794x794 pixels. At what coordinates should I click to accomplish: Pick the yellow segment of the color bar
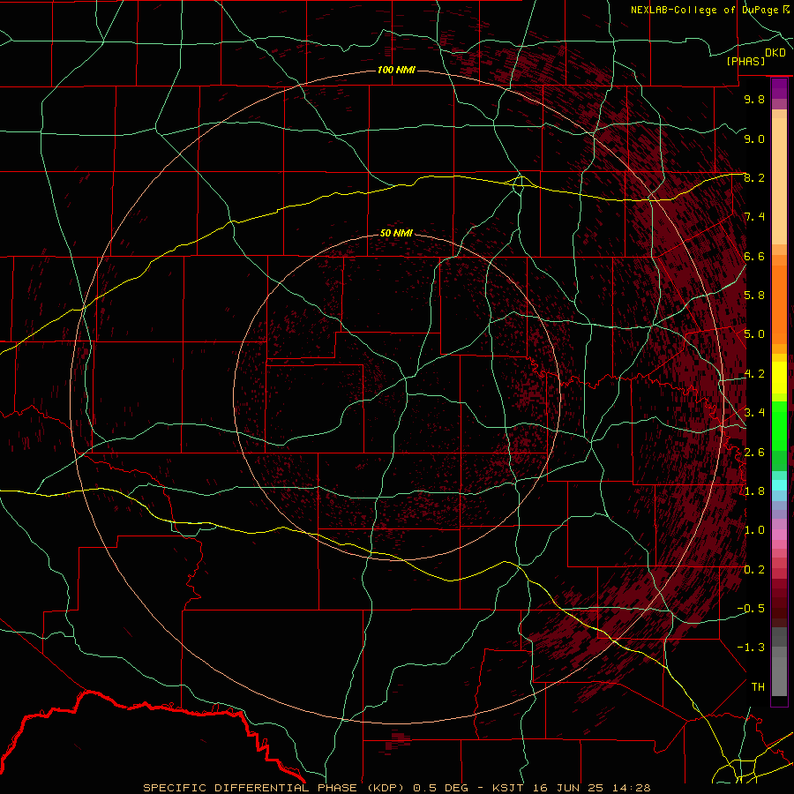click(x=779, y=378)
